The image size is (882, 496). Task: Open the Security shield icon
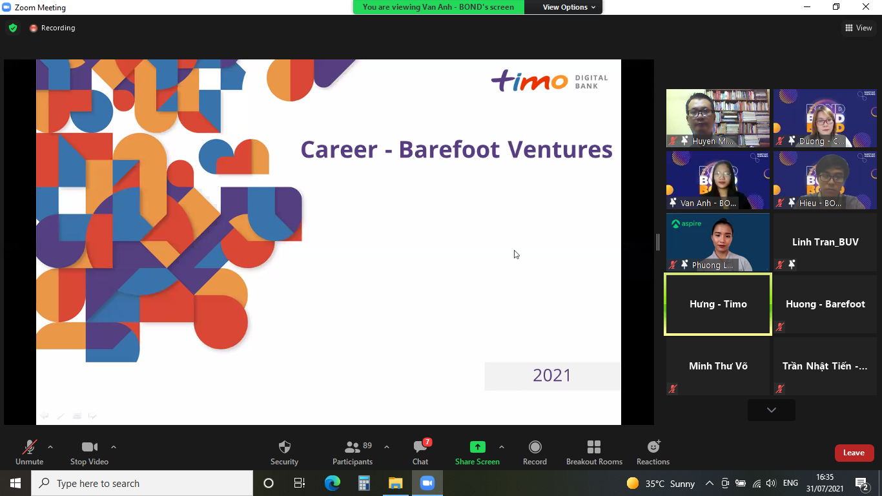[284, 447]
